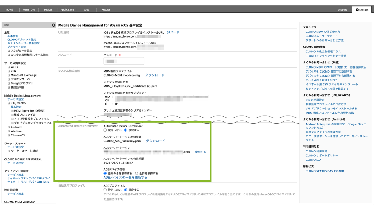
Task: Open CLOMO 利用規約 link
Action: click(x=317, y=151)
